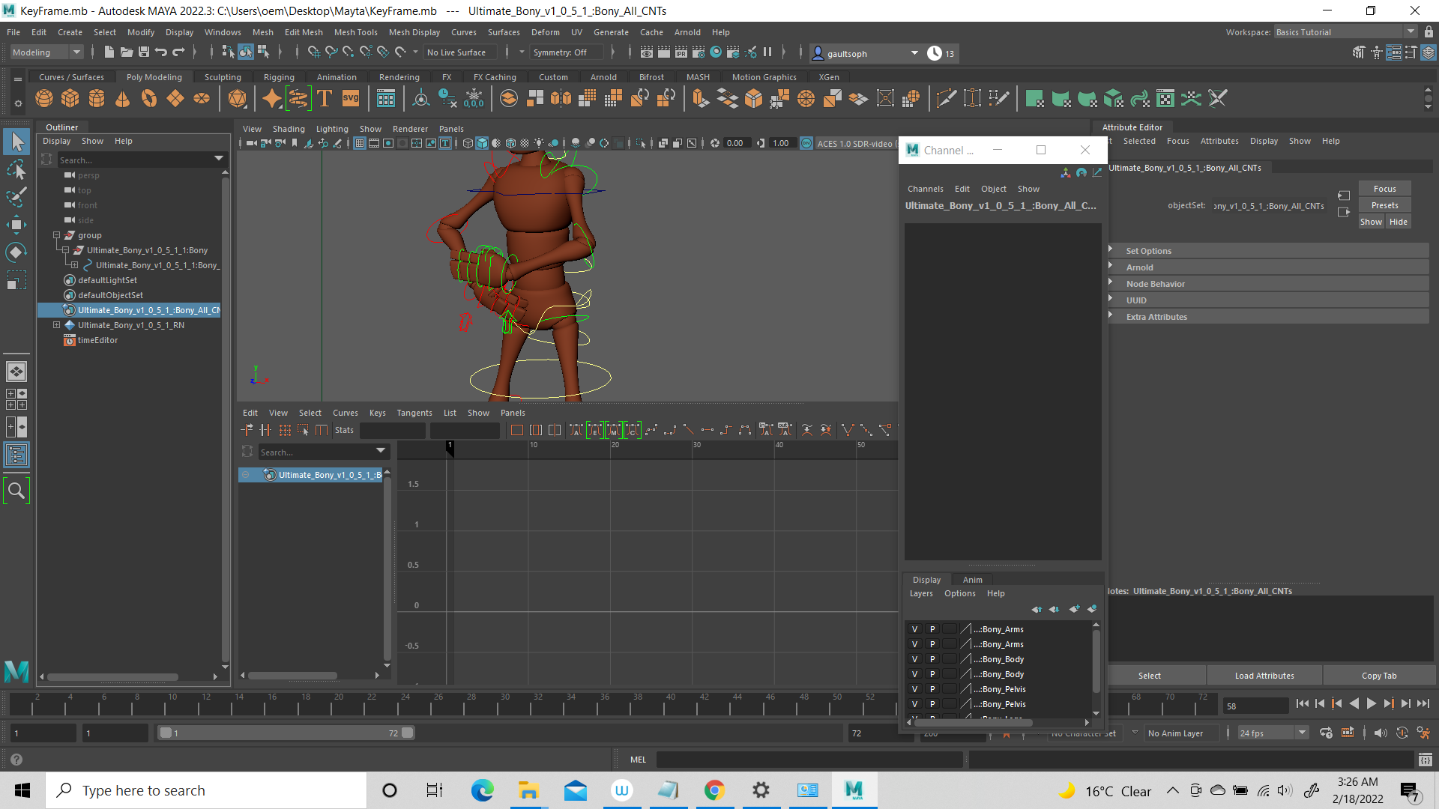
Task: Expand the Ultimate_Bony_v1_0_5_1_RN node in Outliner
Action: 56,324
